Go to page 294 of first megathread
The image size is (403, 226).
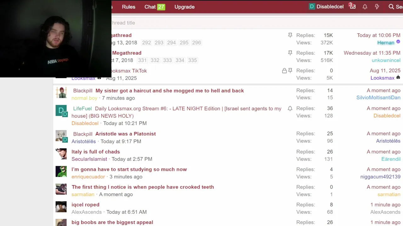pyautogui.click(x=172, y=43)
